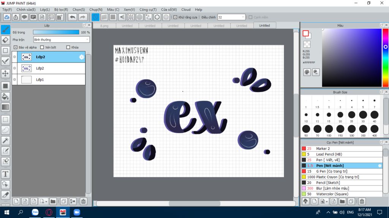Select the G Pen [Cọ trang trí] brush
The image size is (389, 218).
coord(342,171)
